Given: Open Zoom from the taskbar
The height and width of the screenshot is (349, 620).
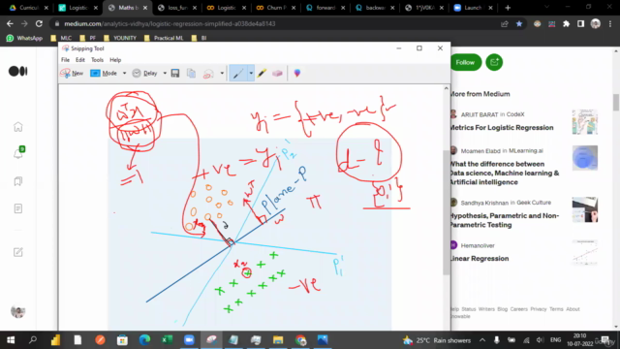Looking at the screenshot, I should pyautogui.click(x=189, y=340).
